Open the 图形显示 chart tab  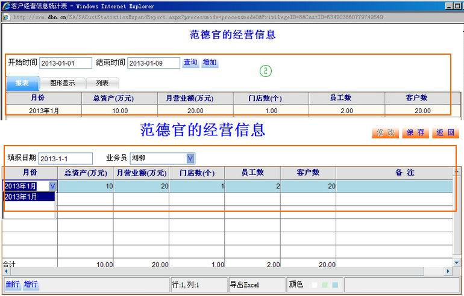[63, 83]
